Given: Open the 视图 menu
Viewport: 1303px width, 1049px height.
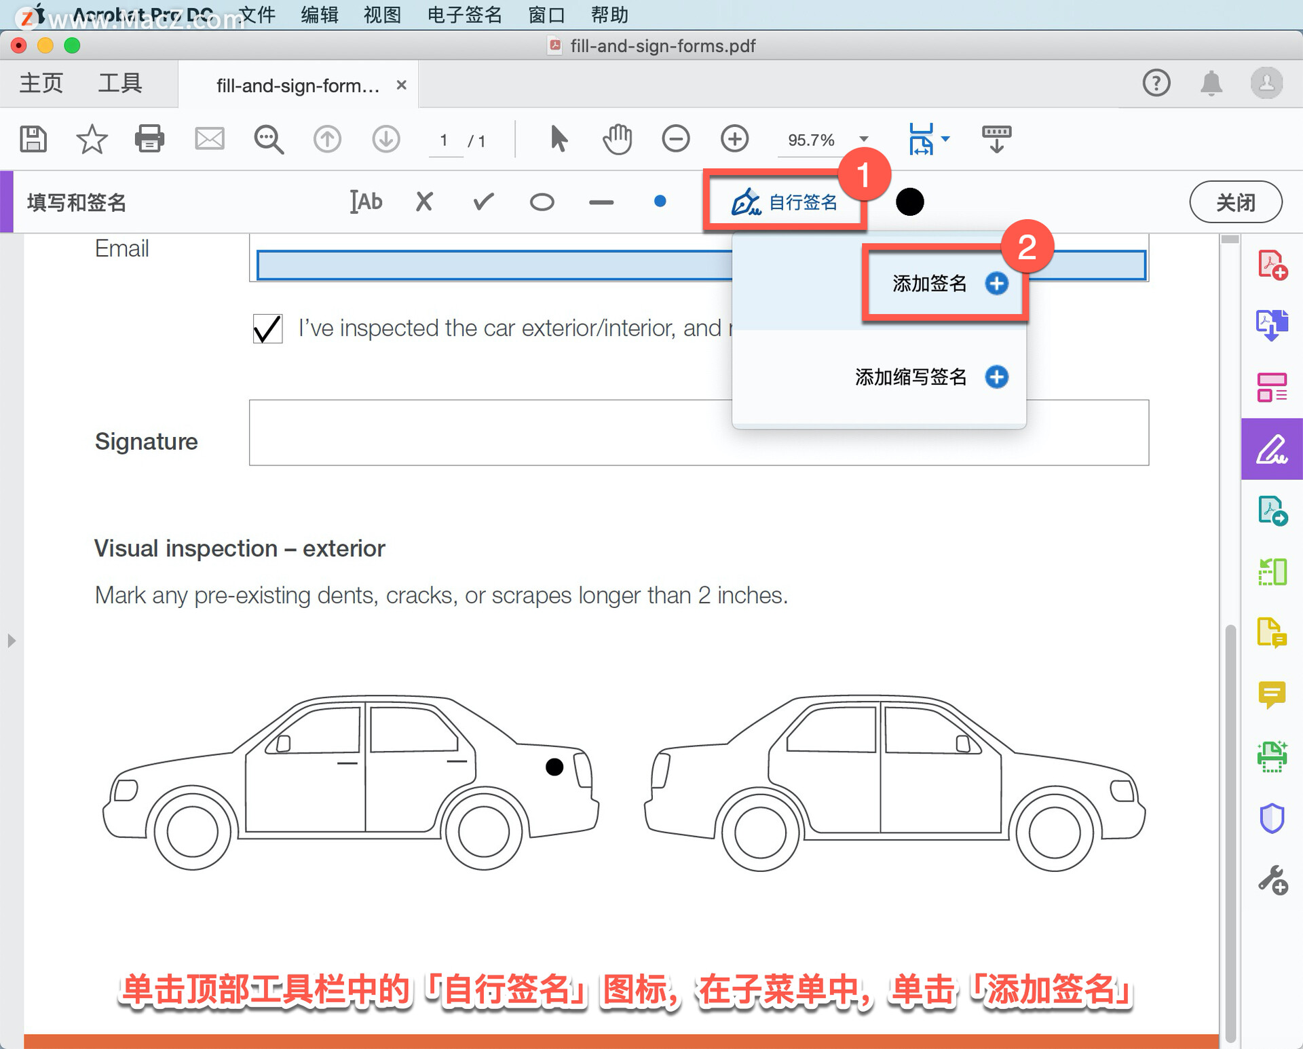Looking at the screenshot, I should pyautogui.click(x=383, y=14).
